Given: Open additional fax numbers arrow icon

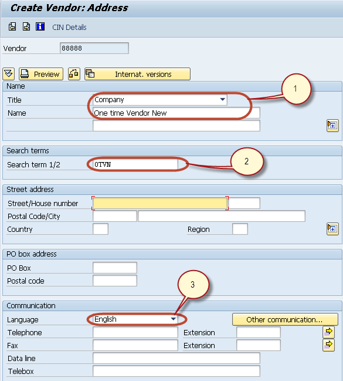Looking at the screenshot, I should pyautogui.click(x=328, y=345).
